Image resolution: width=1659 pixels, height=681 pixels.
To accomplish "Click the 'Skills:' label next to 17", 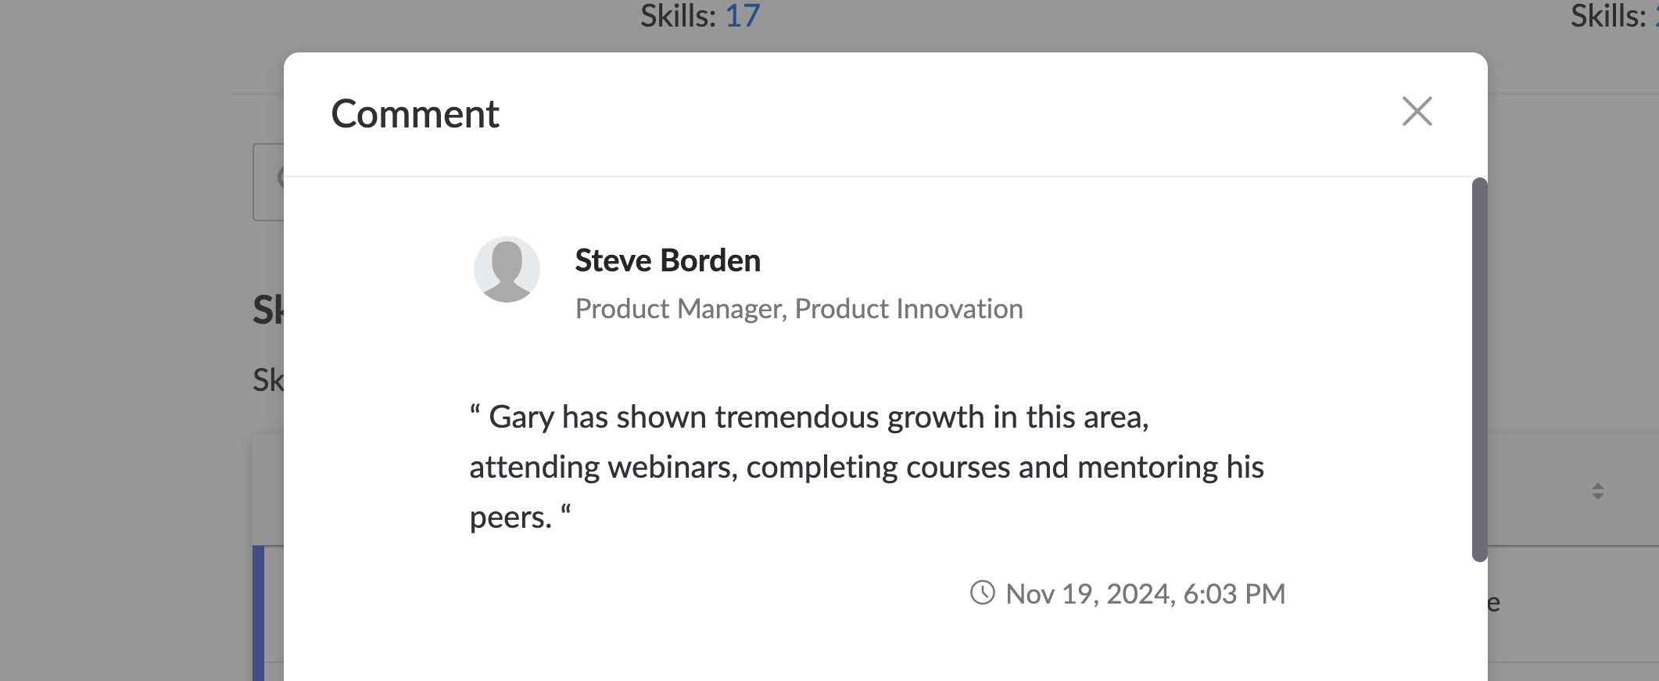I will [678, 16].
